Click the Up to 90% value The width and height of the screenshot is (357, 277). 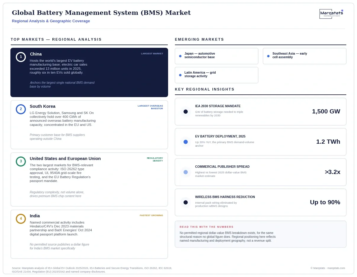pyautogui.click(x=325, y=202)
